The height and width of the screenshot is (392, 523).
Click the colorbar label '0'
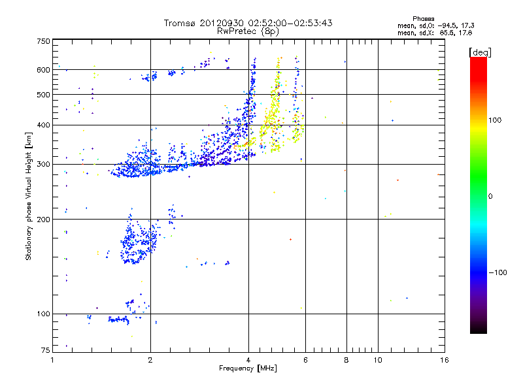point(490,197)
